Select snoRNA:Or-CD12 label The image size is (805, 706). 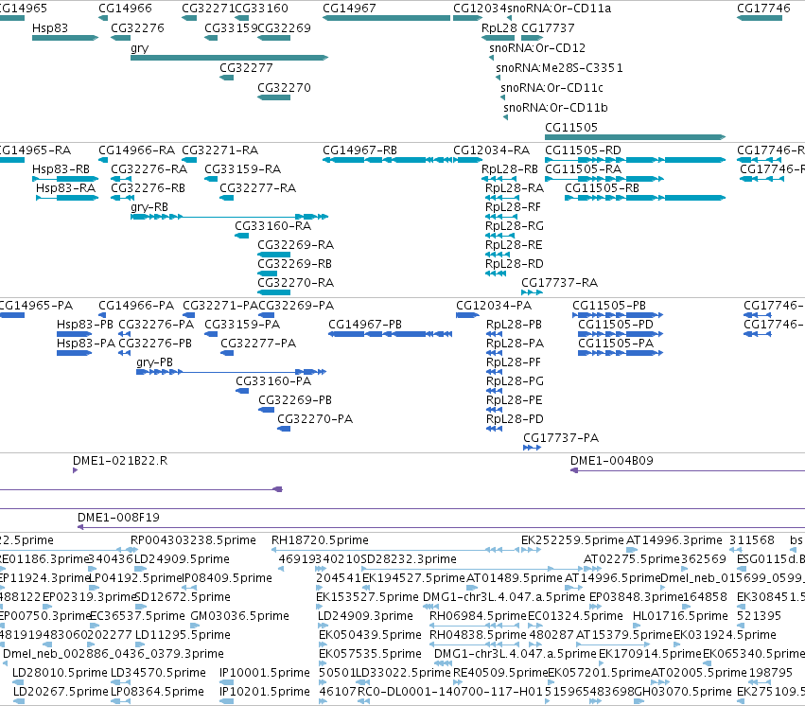[537, 48]
